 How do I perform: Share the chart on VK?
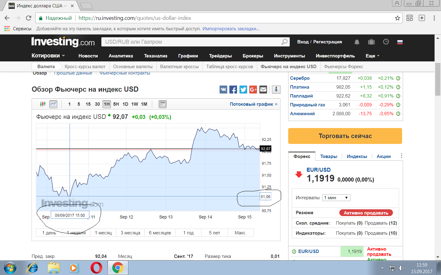pyautogui.click(x=223, y=89)
